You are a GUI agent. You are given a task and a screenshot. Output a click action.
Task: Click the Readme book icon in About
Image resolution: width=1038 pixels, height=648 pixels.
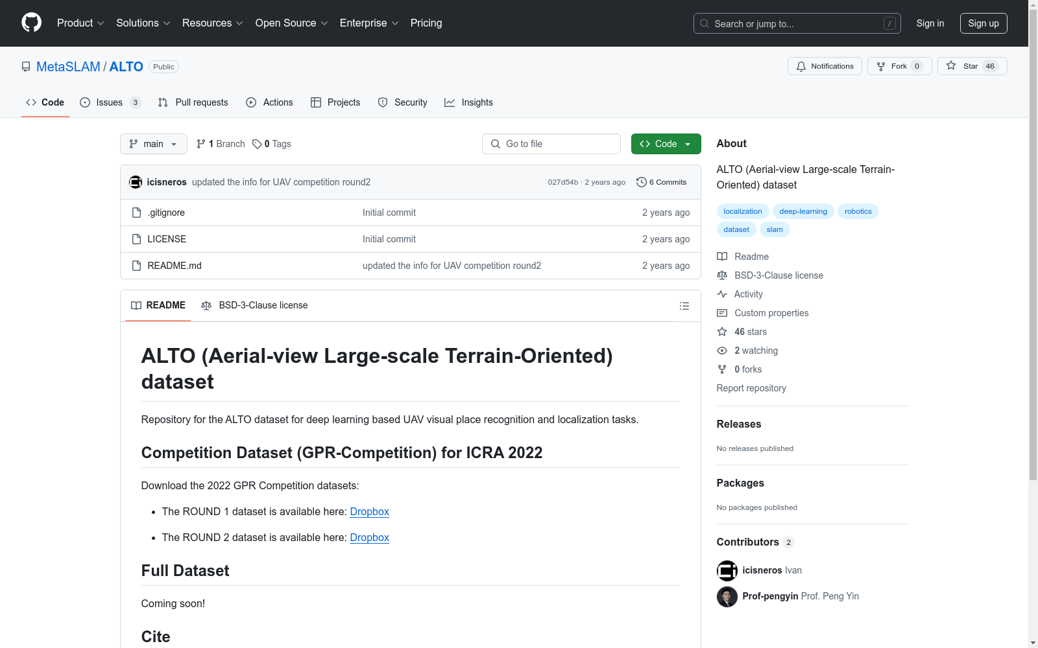click(x=722, y=257)
